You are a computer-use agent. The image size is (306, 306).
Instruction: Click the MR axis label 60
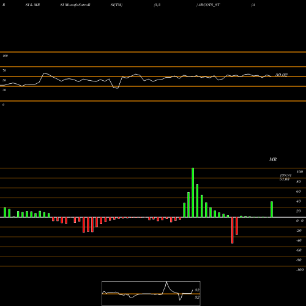[x=299, y=192]
